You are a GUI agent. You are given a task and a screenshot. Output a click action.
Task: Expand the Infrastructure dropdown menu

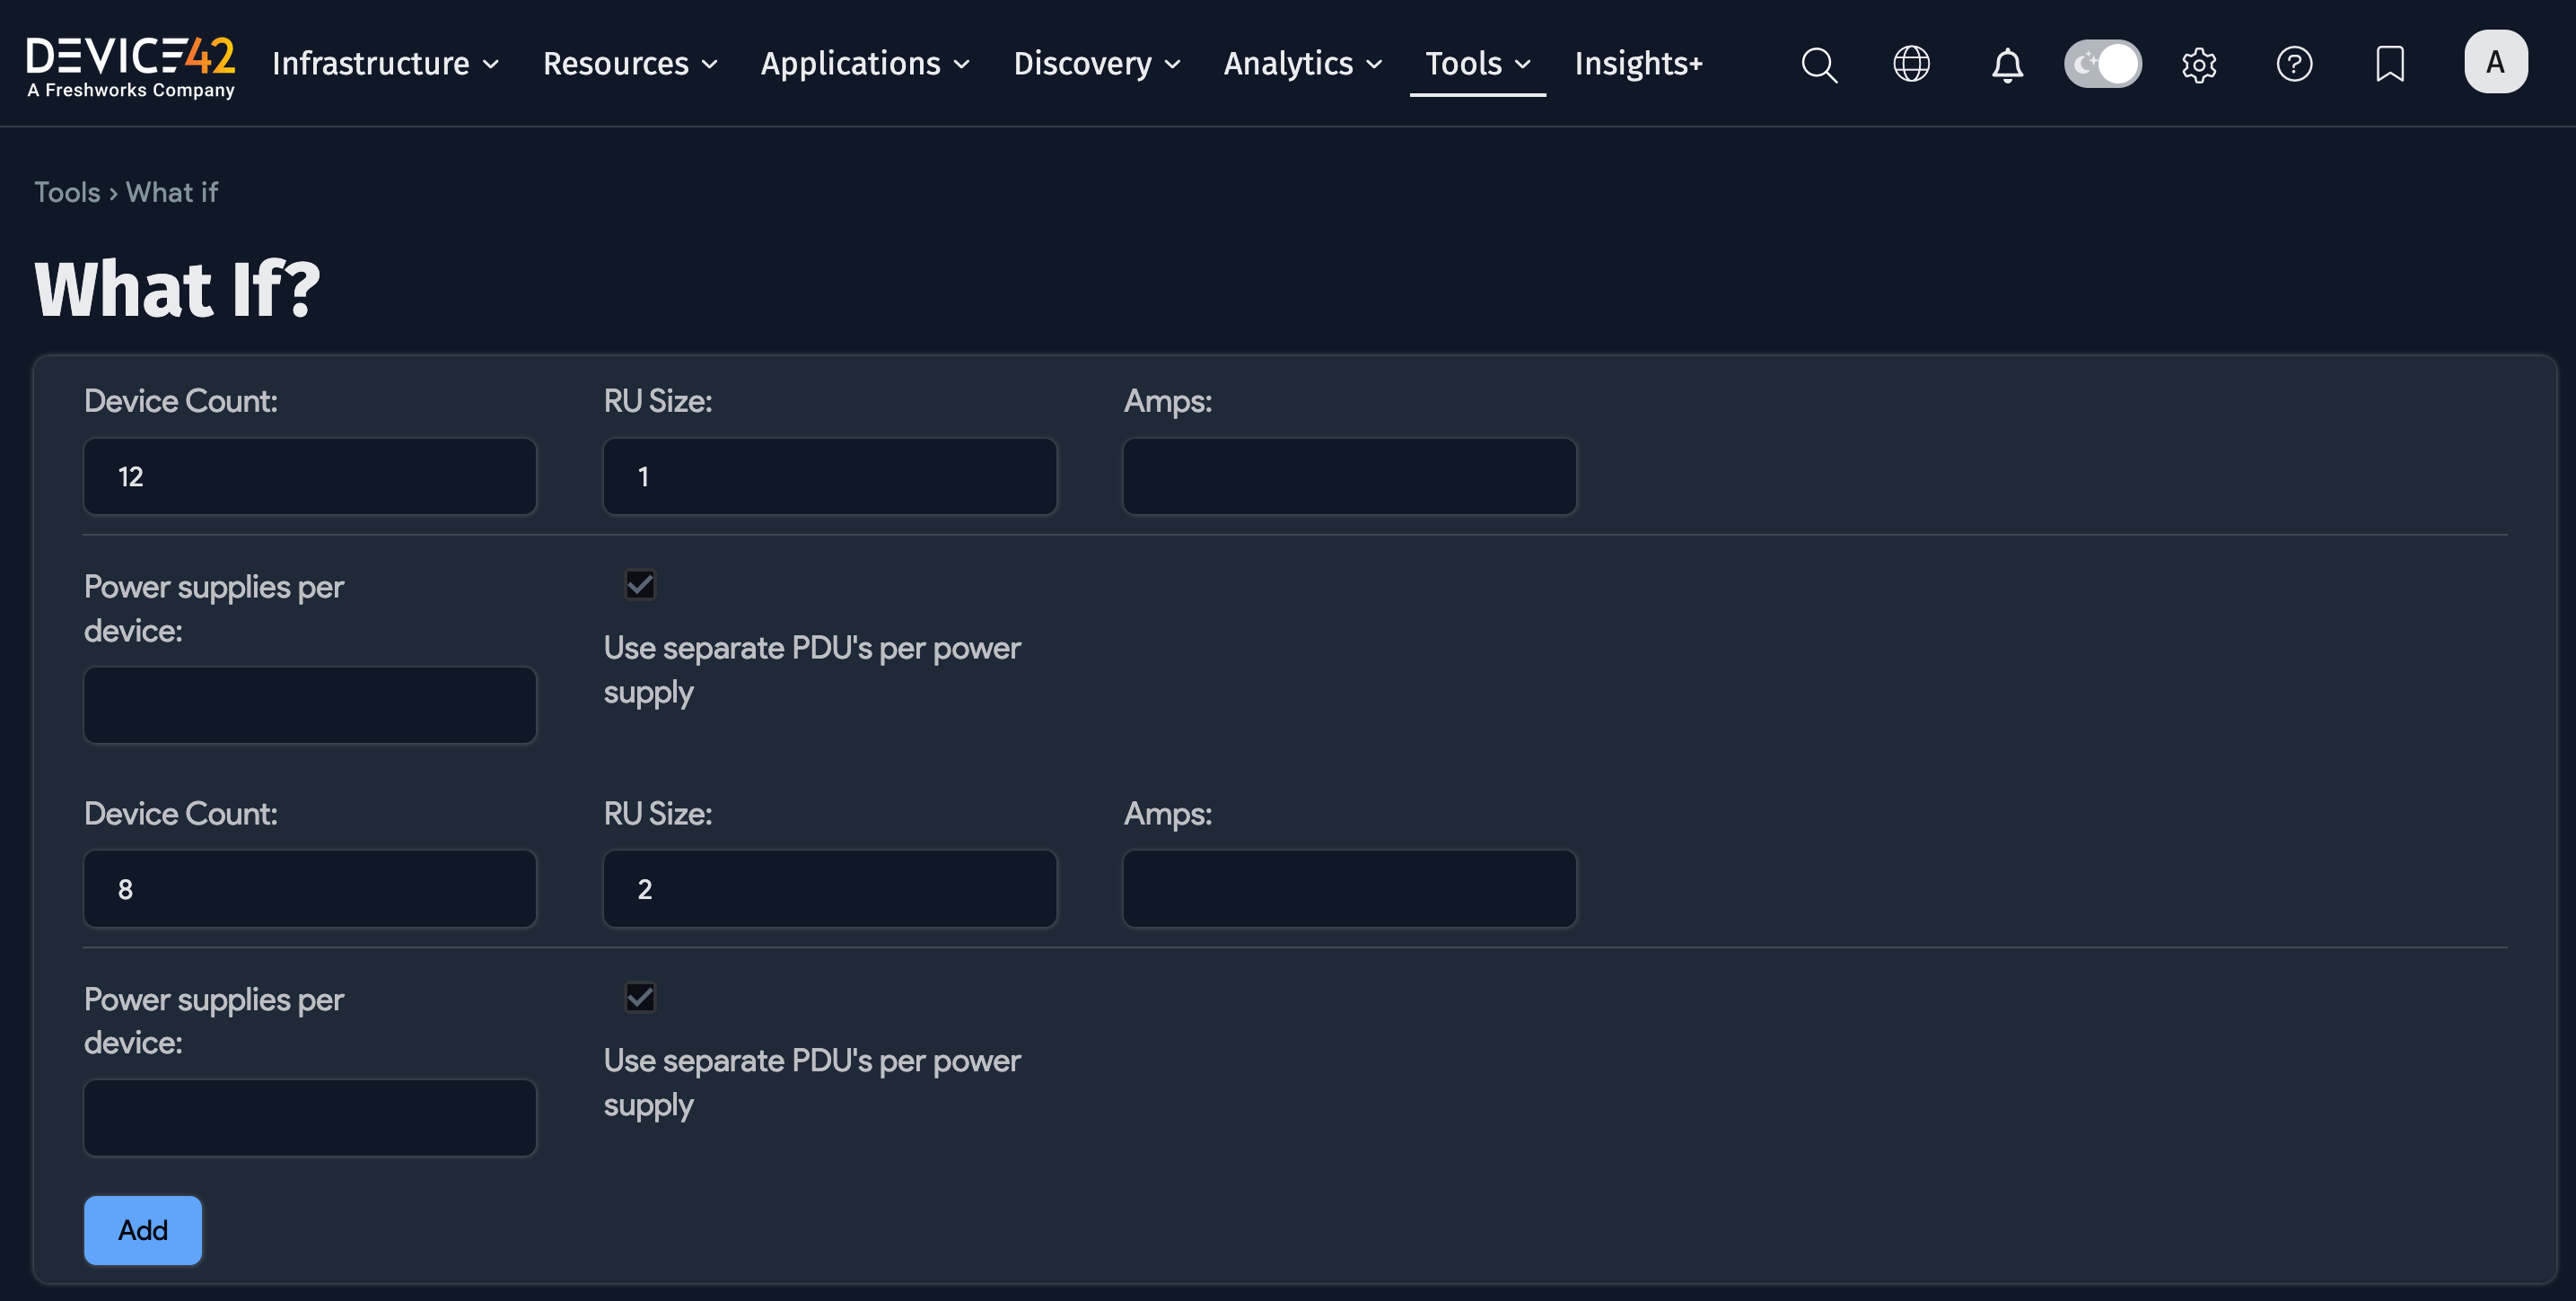[x=385, y=64]
